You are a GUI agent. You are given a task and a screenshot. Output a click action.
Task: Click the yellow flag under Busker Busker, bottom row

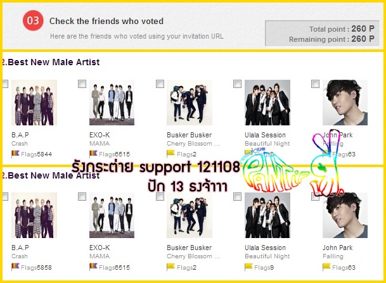[170, 267]
